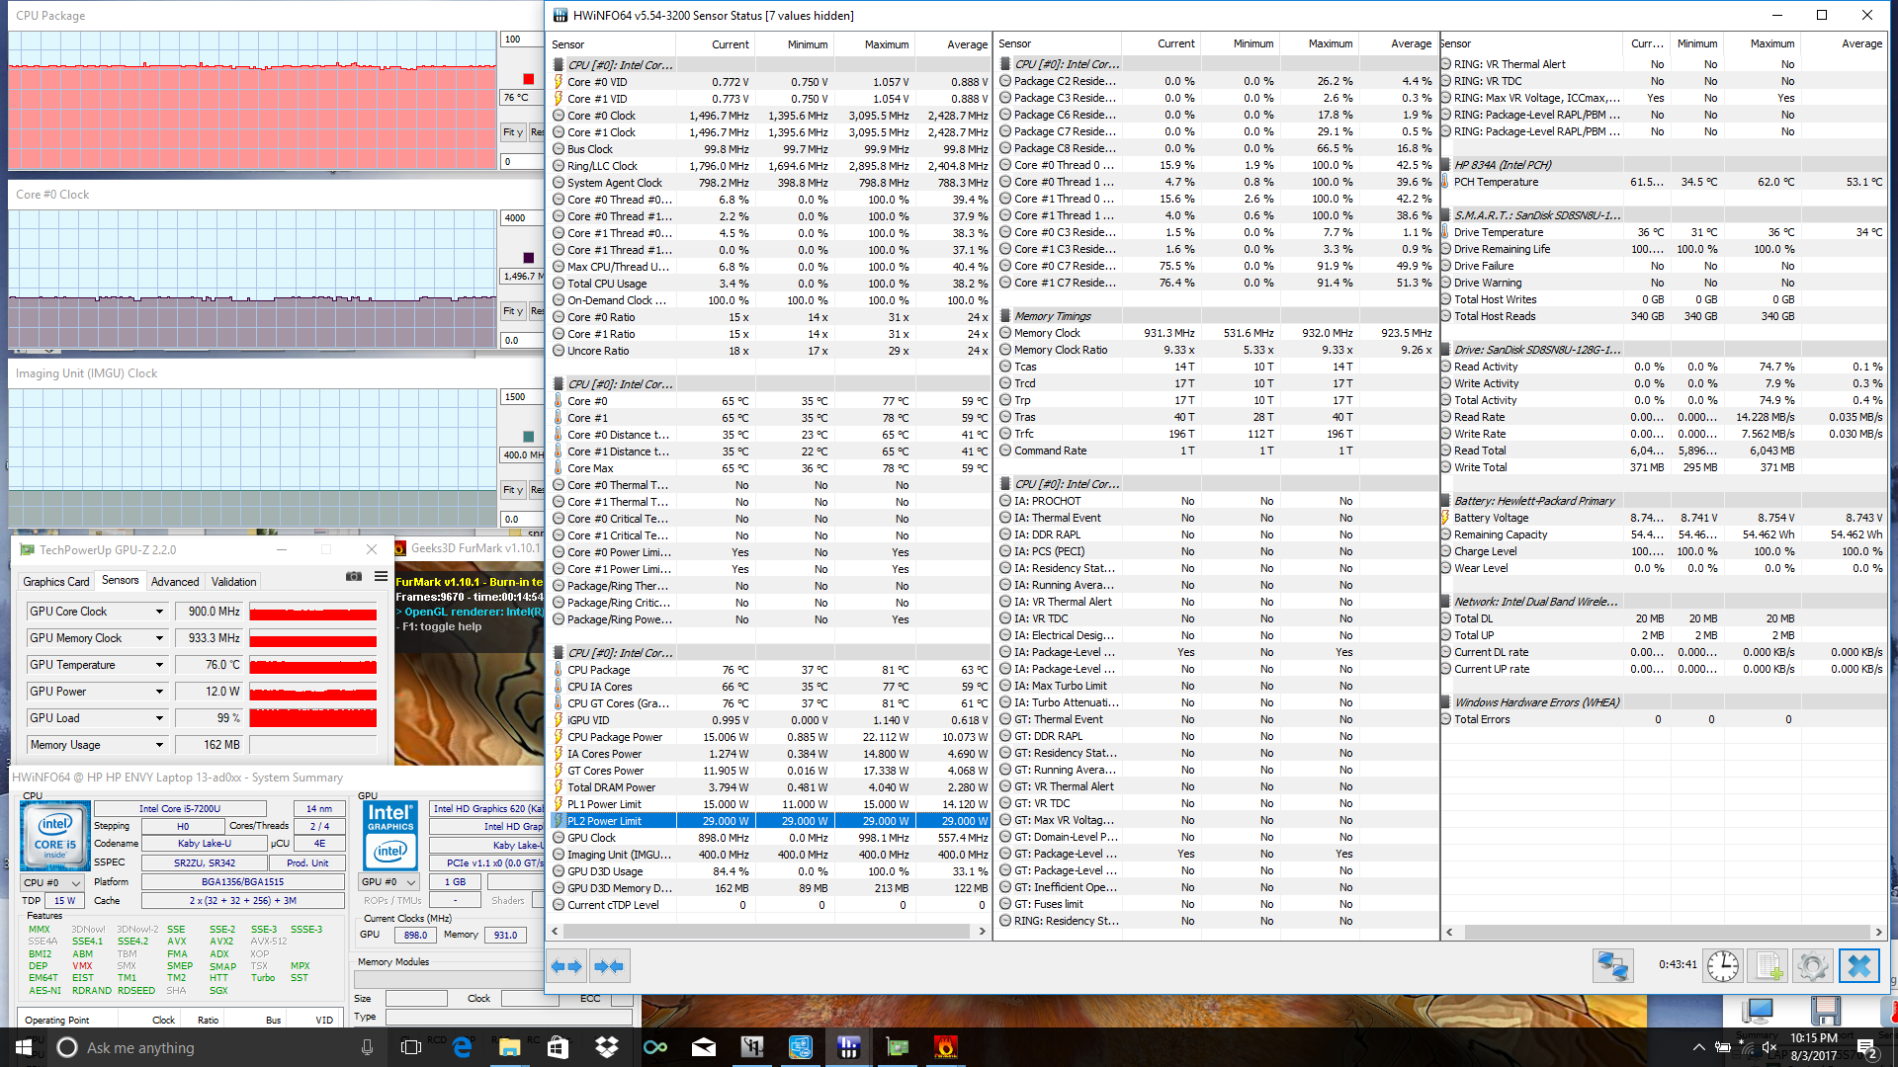The image size is (1898, 1067).
Task: Open the GPU Memory Clock sensor dropdown
Action: click(x=159, y=638)
